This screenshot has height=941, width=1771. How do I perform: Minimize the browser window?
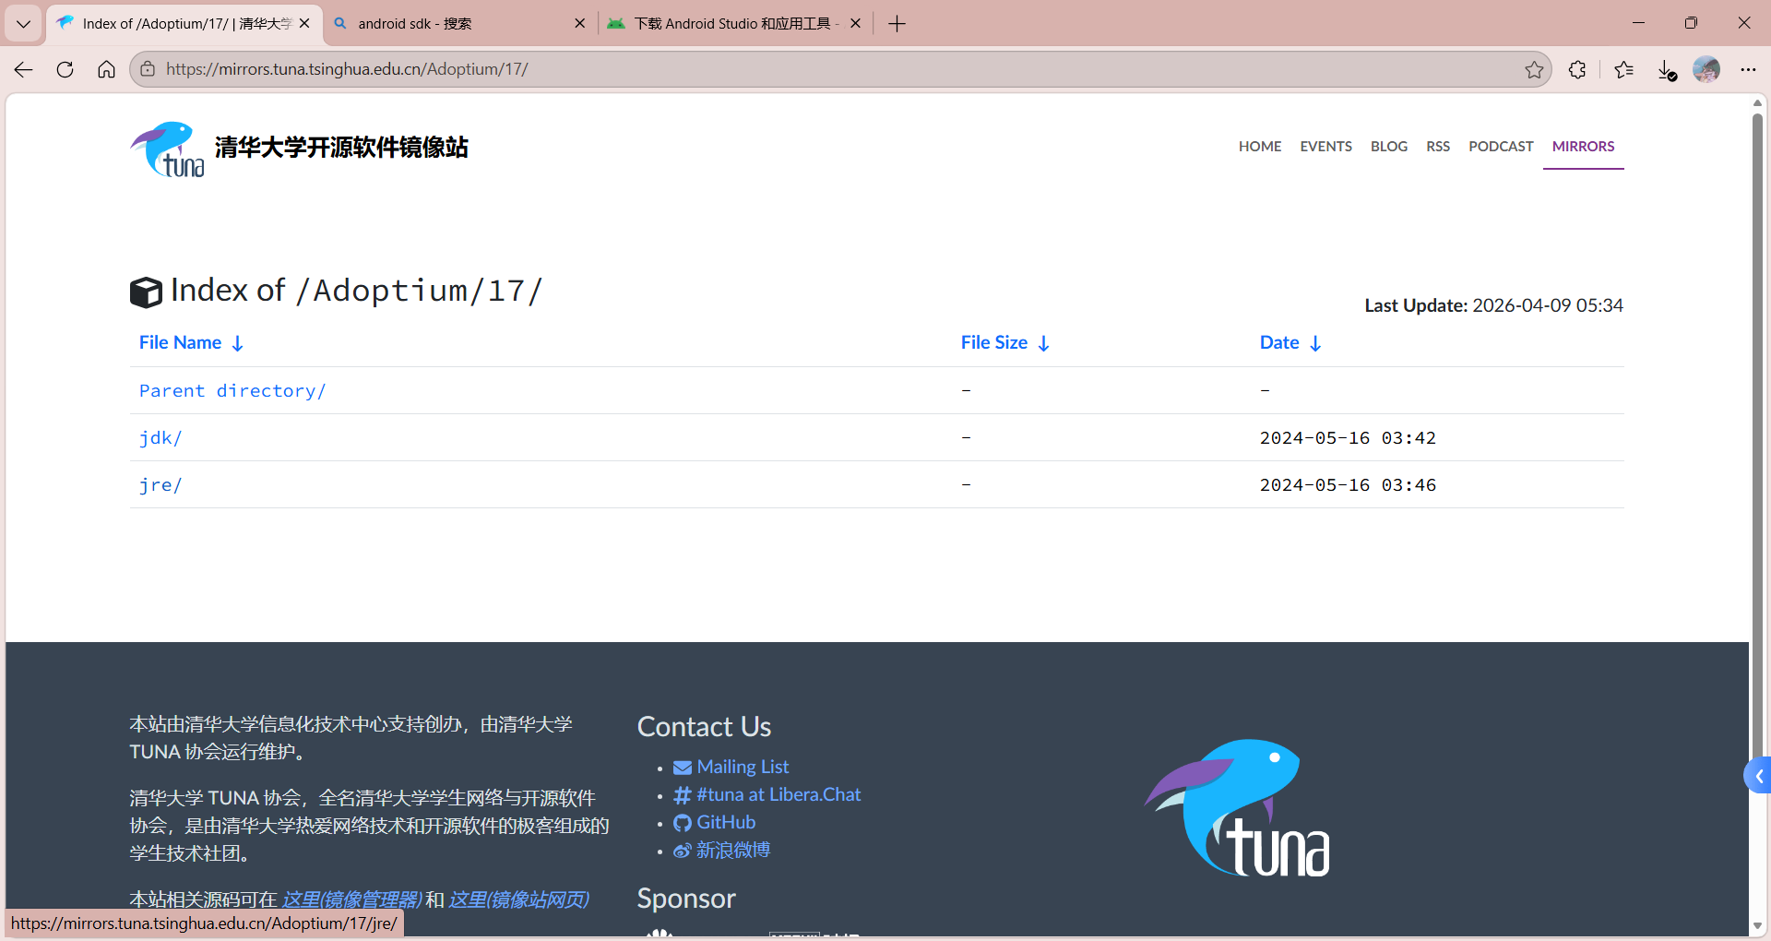coord(1638,23)
